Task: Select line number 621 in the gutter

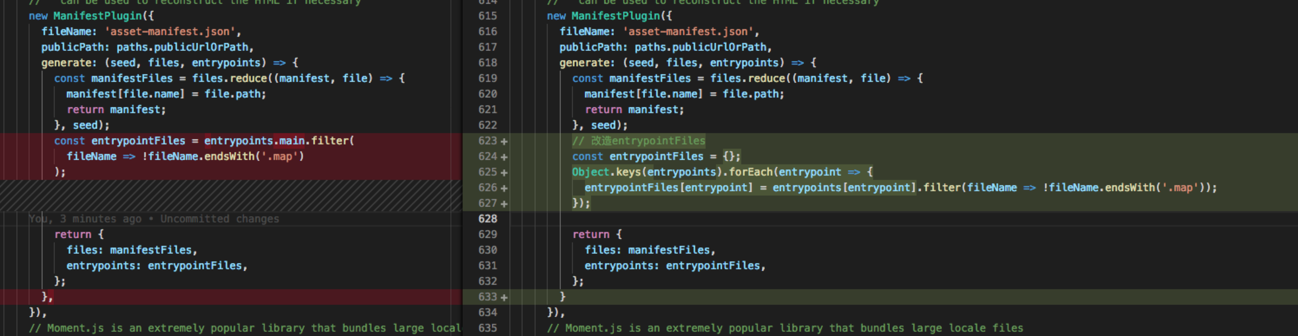Action: tap(488, 110)
